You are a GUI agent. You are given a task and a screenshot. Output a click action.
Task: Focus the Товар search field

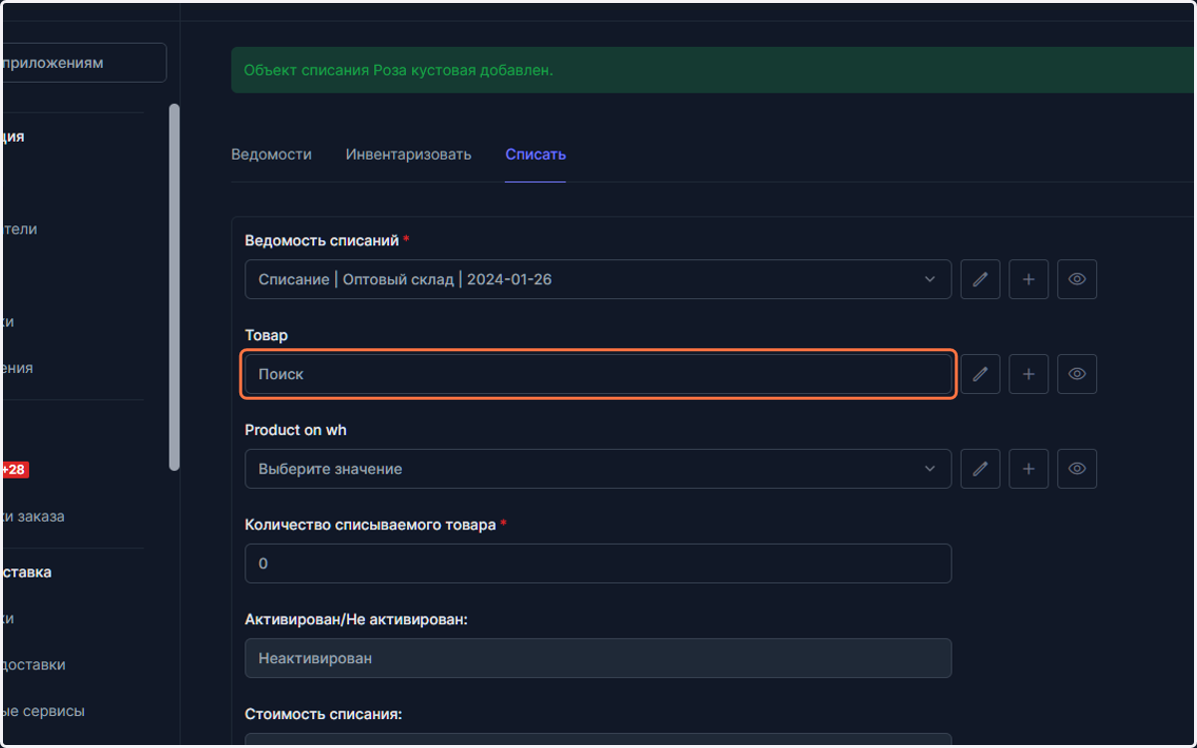pyautogui.click(x=598, y=374)
